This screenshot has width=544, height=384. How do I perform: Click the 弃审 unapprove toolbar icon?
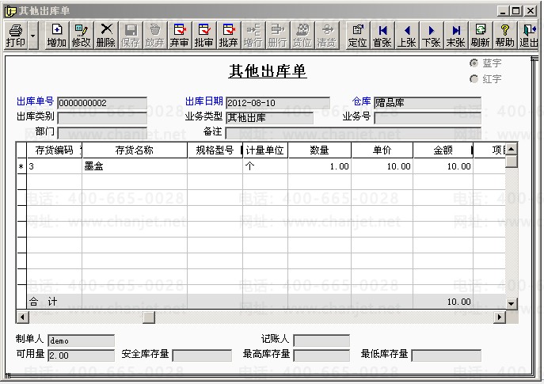click(180, 36)
